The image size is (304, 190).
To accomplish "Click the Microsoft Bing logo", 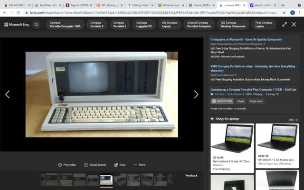I will (x=16, y=24).
